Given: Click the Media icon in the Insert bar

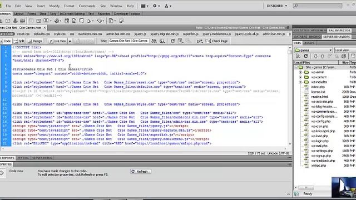Looking at the screenshot, I should [x=57, y=21].
